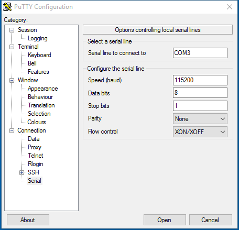Collapse the Connection category node
The height and width of the screenshot is (230, 239).
click(12, 131)
